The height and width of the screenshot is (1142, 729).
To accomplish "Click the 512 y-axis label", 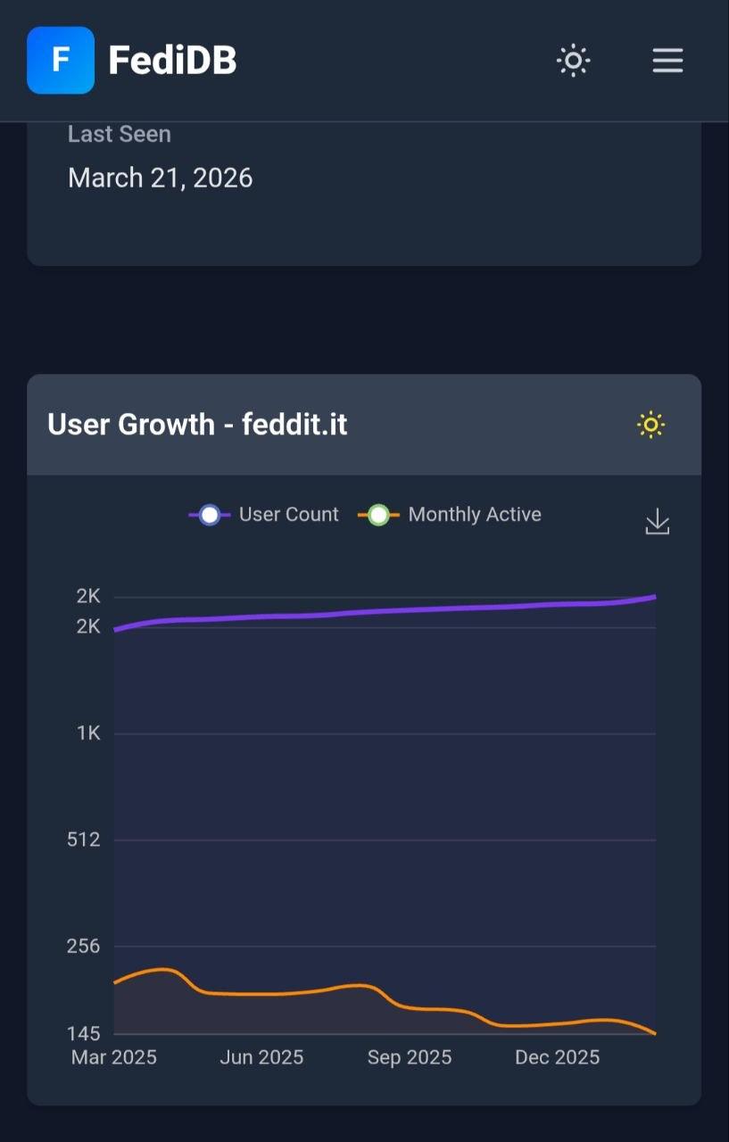I will tap(84, 840).
